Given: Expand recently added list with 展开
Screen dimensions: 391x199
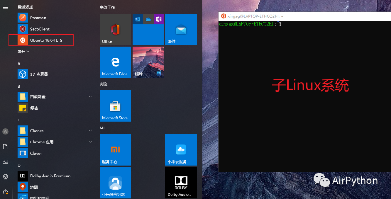Looking at the screenshot, I should tap(24, 52).
